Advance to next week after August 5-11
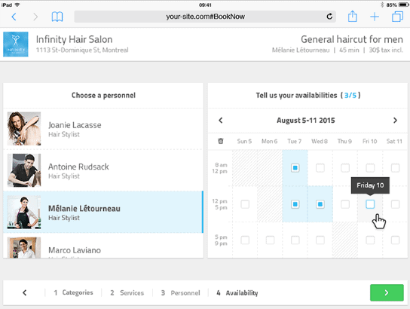The height and width of the screenshot is (309, 410). 395,121
